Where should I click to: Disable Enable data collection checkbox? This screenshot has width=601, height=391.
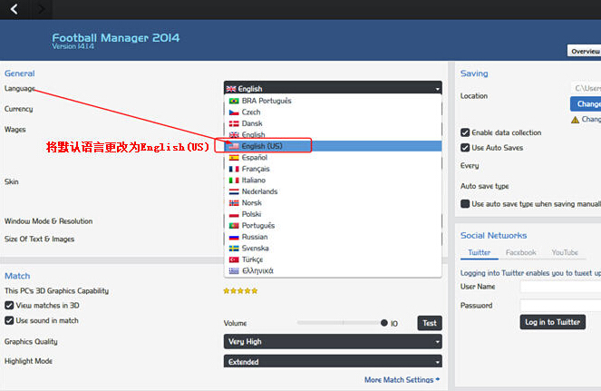point(465,132)
